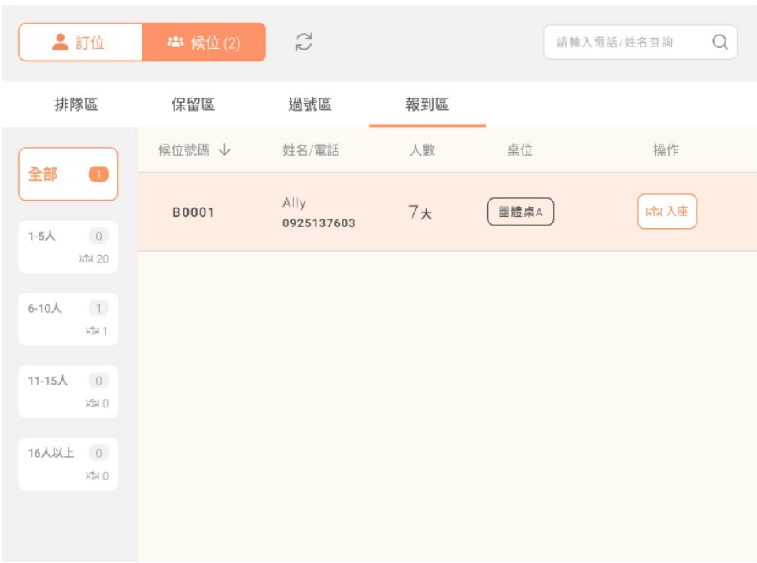Click the table icon in 6-10人 card
The width and height of the screenshot is (757, 563).
[92, 331]
